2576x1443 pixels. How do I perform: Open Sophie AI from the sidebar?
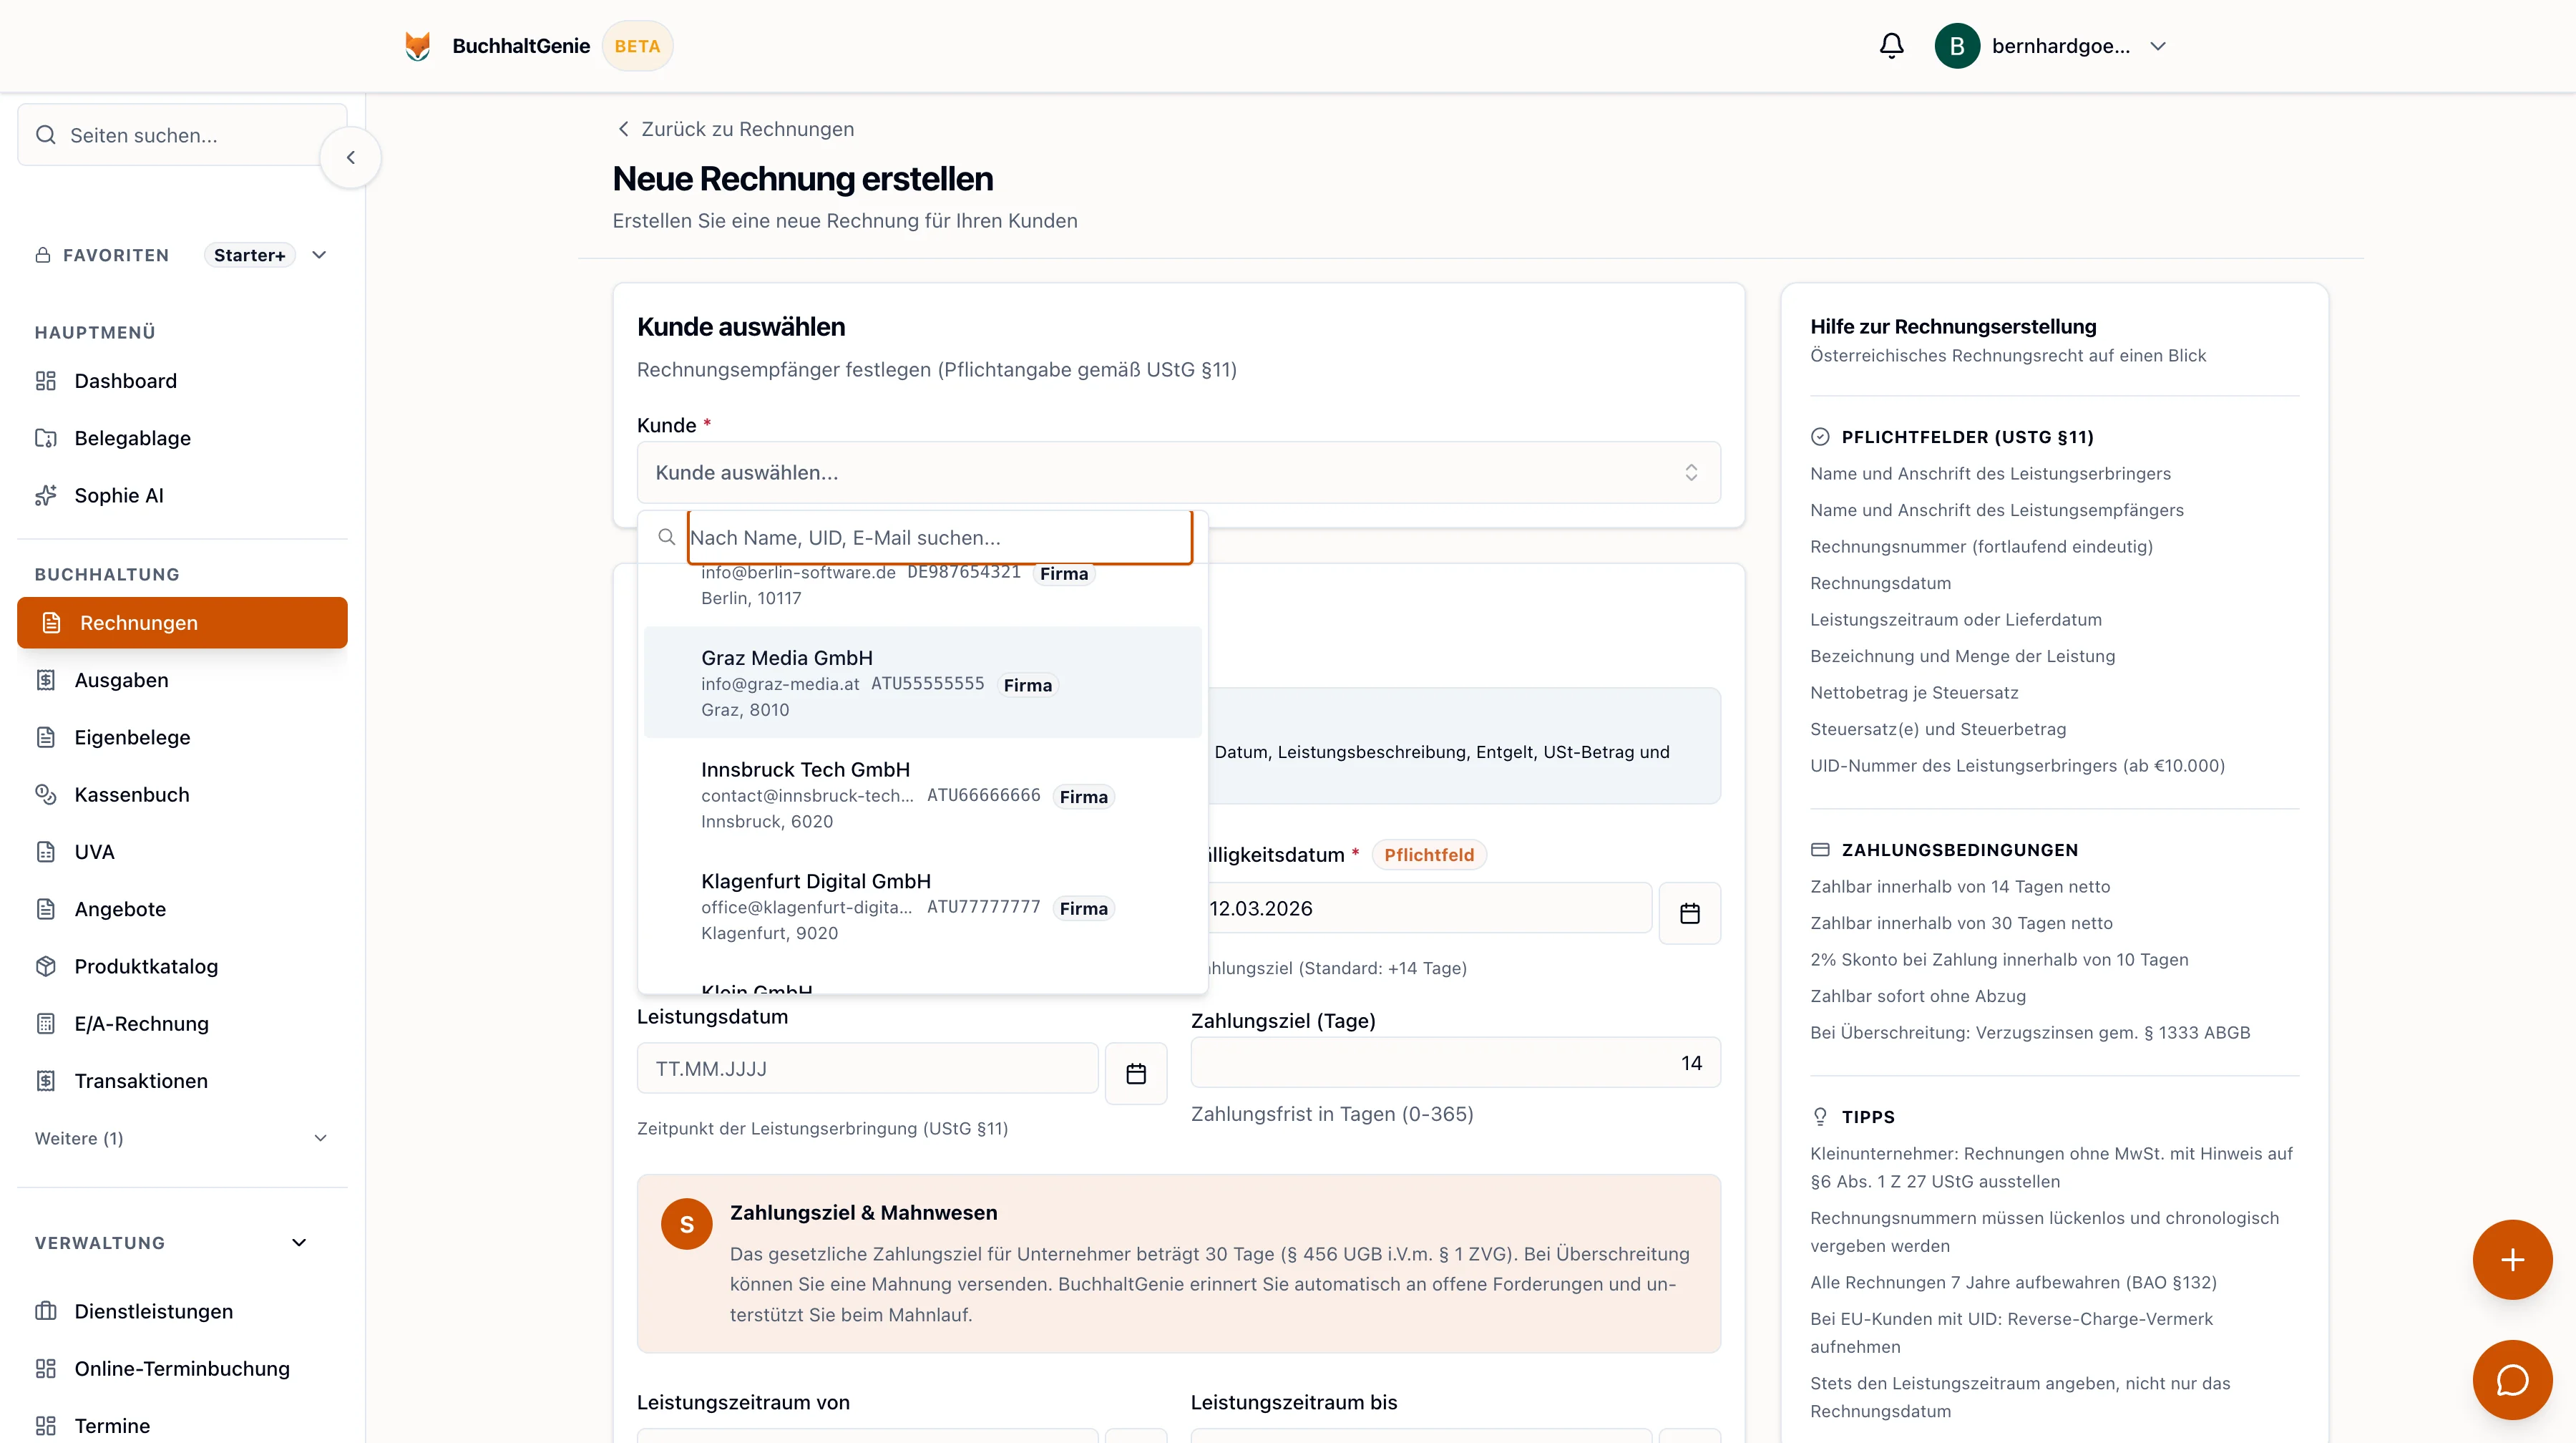tap(118, 495)
